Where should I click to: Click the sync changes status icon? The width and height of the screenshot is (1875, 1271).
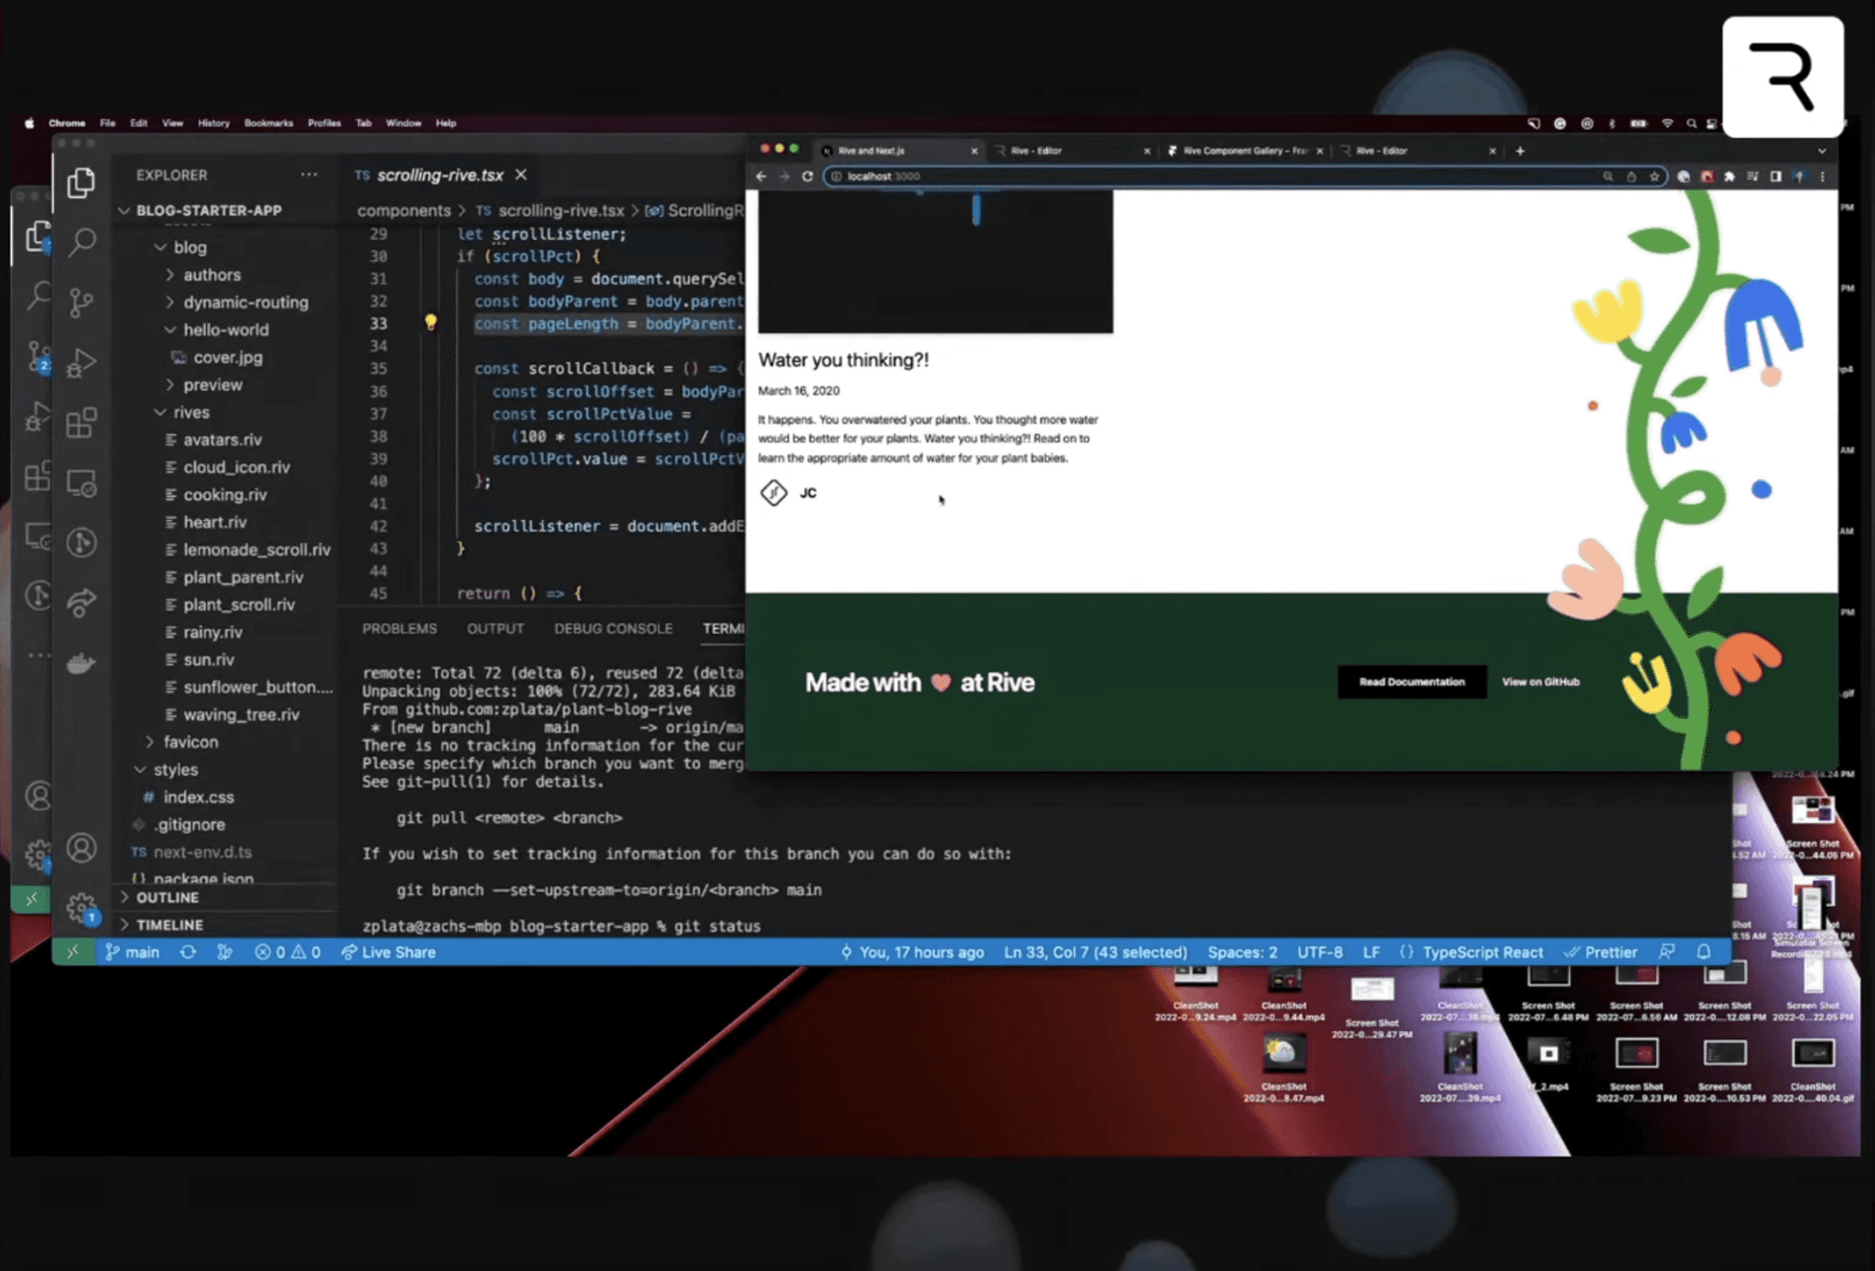pyautogui.click(x=188, y=952)
